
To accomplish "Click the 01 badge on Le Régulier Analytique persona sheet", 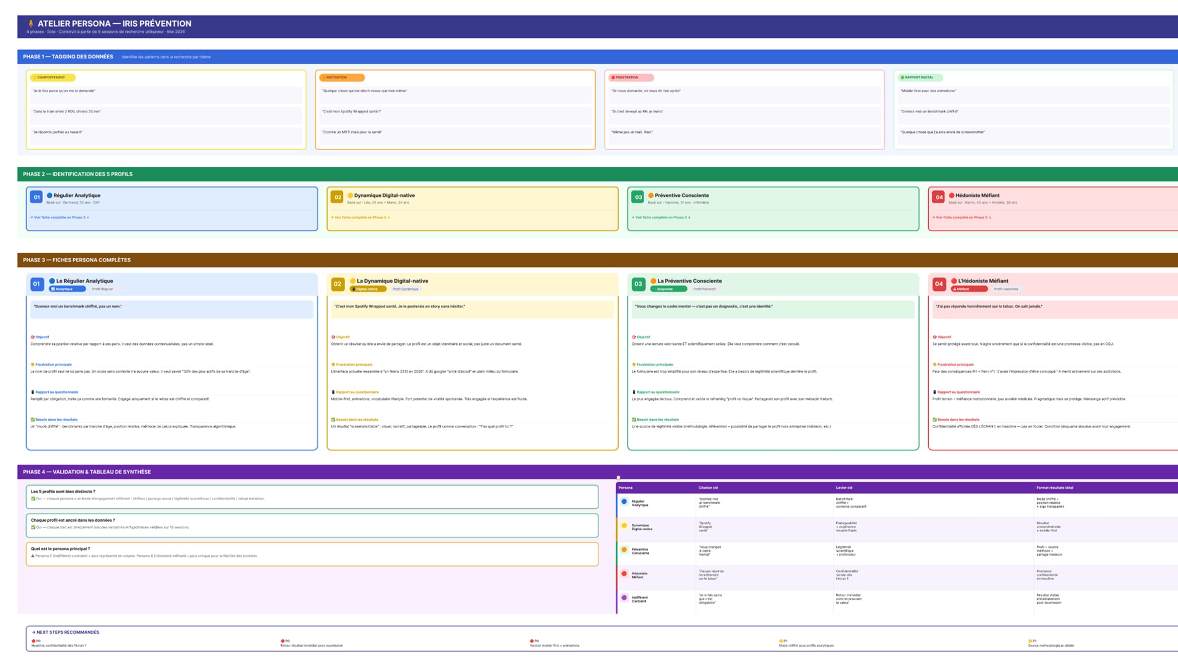I will click(x=36, y=284).
